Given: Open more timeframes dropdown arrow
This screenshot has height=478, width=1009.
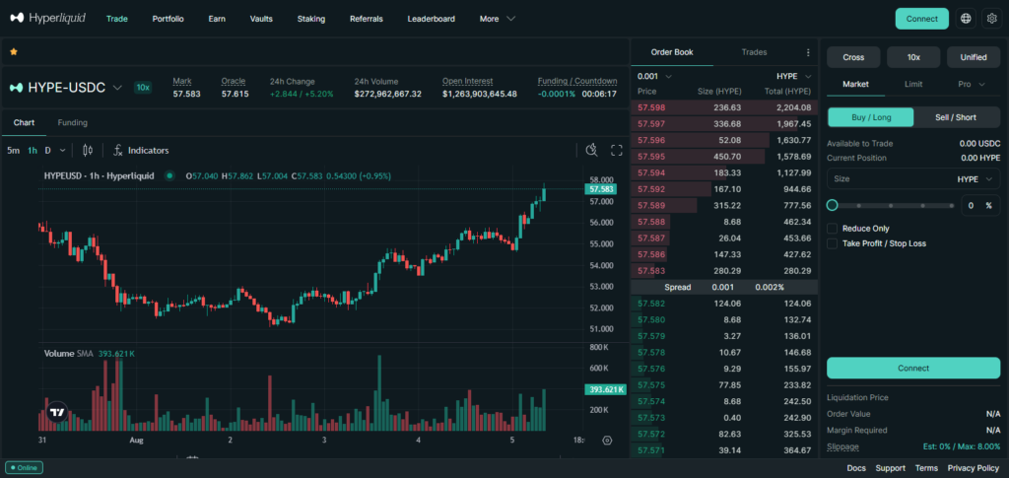Looking at the screenshot, I should click(x=62, y=150).
